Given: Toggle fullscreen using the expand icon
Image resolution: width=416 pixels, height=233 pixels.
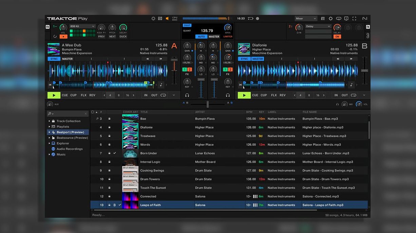Looking at the screenshot, I should coord(353,18).
